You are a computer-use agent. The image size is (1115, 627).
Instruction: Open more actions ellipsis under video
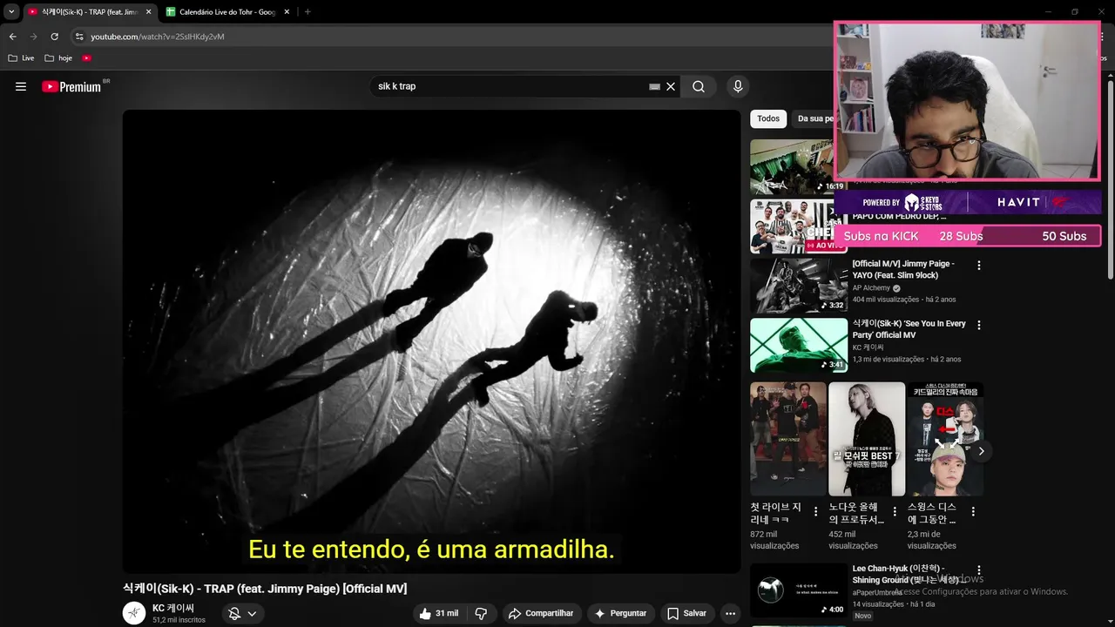coord(730,613)
